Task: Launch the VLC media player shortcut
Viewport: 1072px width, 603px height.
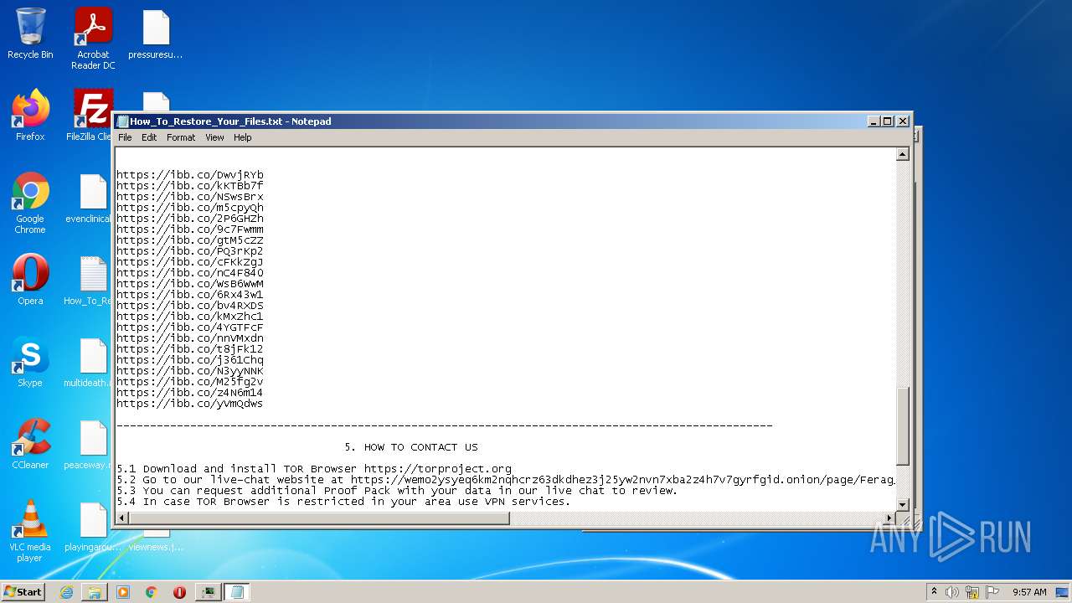Action: click(x=30, y=531)
